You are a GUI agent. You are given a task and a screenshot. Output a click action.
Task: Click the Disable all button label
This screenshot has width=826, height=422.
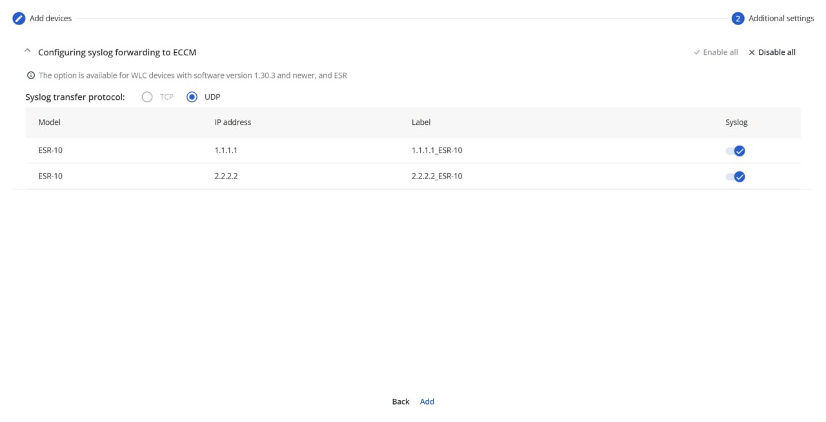pos(776,52)
